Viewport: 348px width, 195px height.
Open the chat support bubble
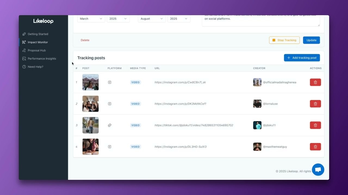tap(318, 170)
